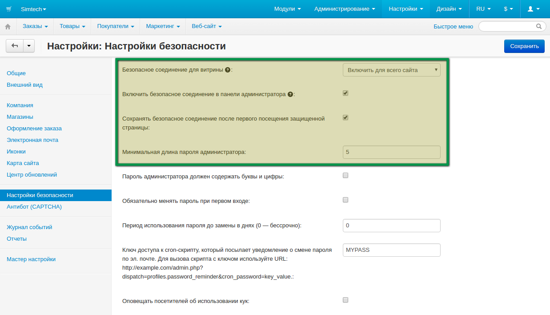Viewport: 550px width, 315px height.
Task: Go to Антибот (CAPTCHA) settings
Action: click(x=34, y=206)
